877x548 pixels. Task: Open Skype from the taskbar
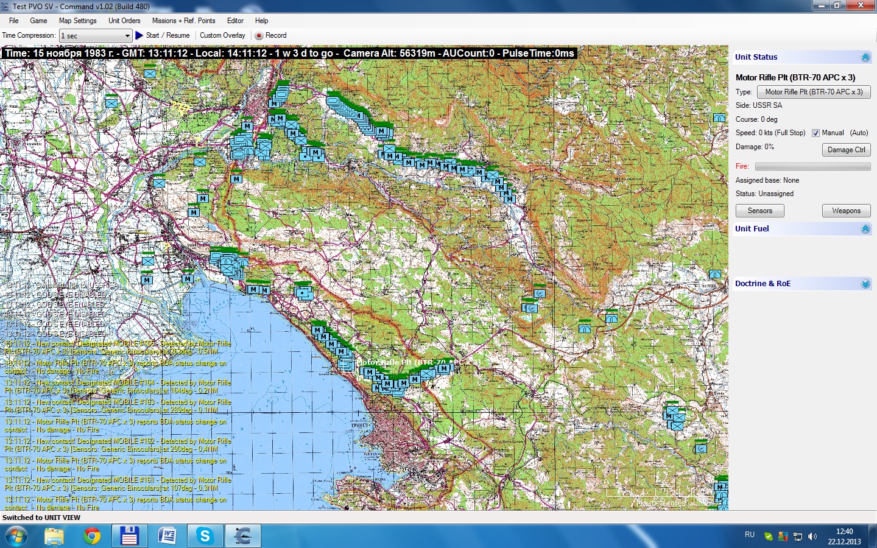click(x=205, y=536)
